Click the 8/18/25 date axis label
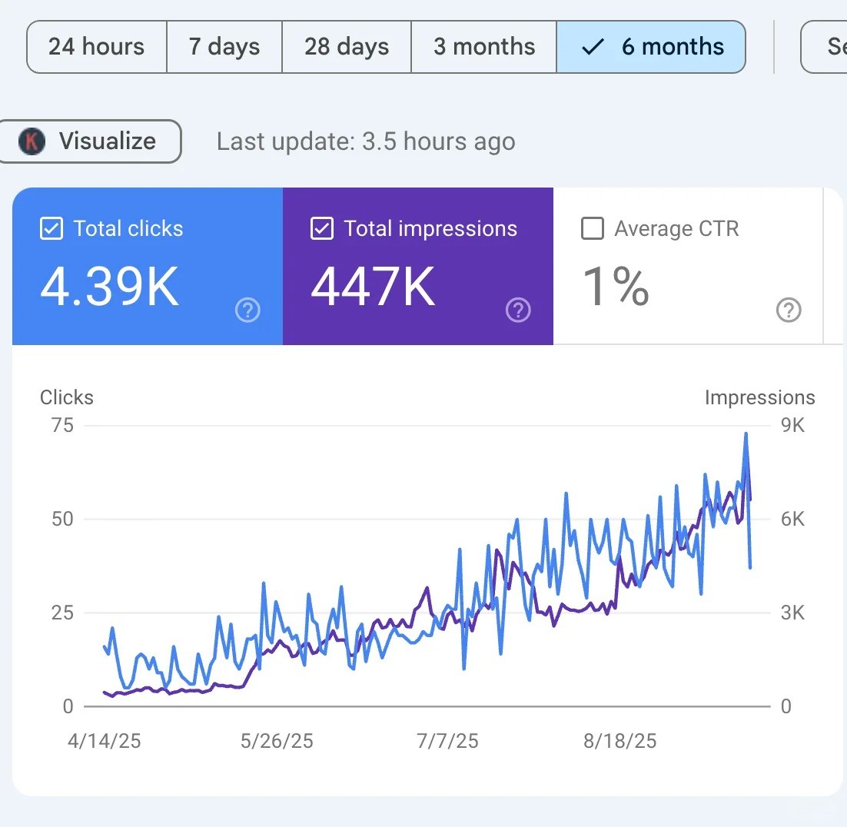 coord(619,741)
